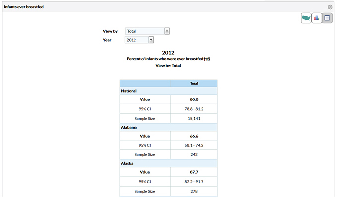Click the 'Total' View by field

(147, 31)
